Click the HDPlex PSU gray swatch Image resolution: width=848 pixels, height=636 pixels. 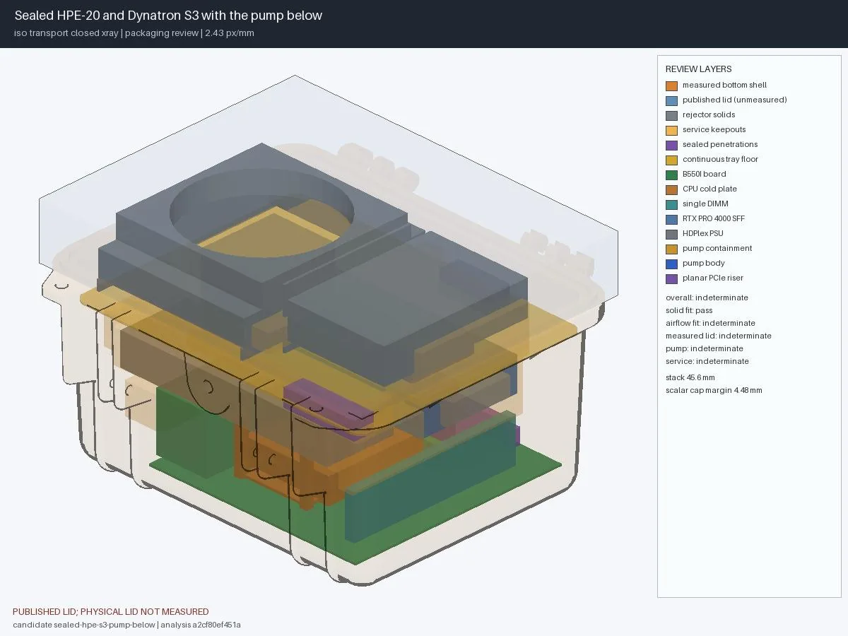(x=671, y=234)
